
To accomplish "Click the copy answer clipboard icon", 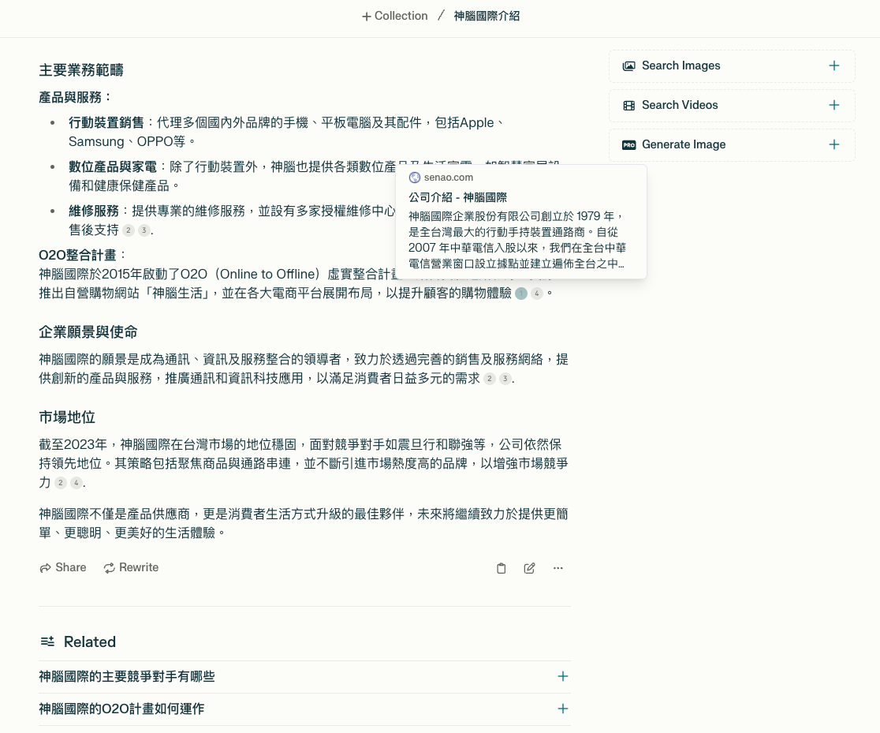I will click(501, 568).
